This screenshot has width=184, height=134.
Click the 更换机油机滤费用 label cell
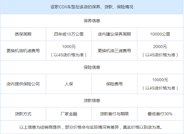click(x=23, y=51)
